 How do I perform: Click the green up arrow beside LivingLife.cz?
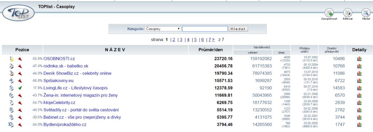click(20, 88)
